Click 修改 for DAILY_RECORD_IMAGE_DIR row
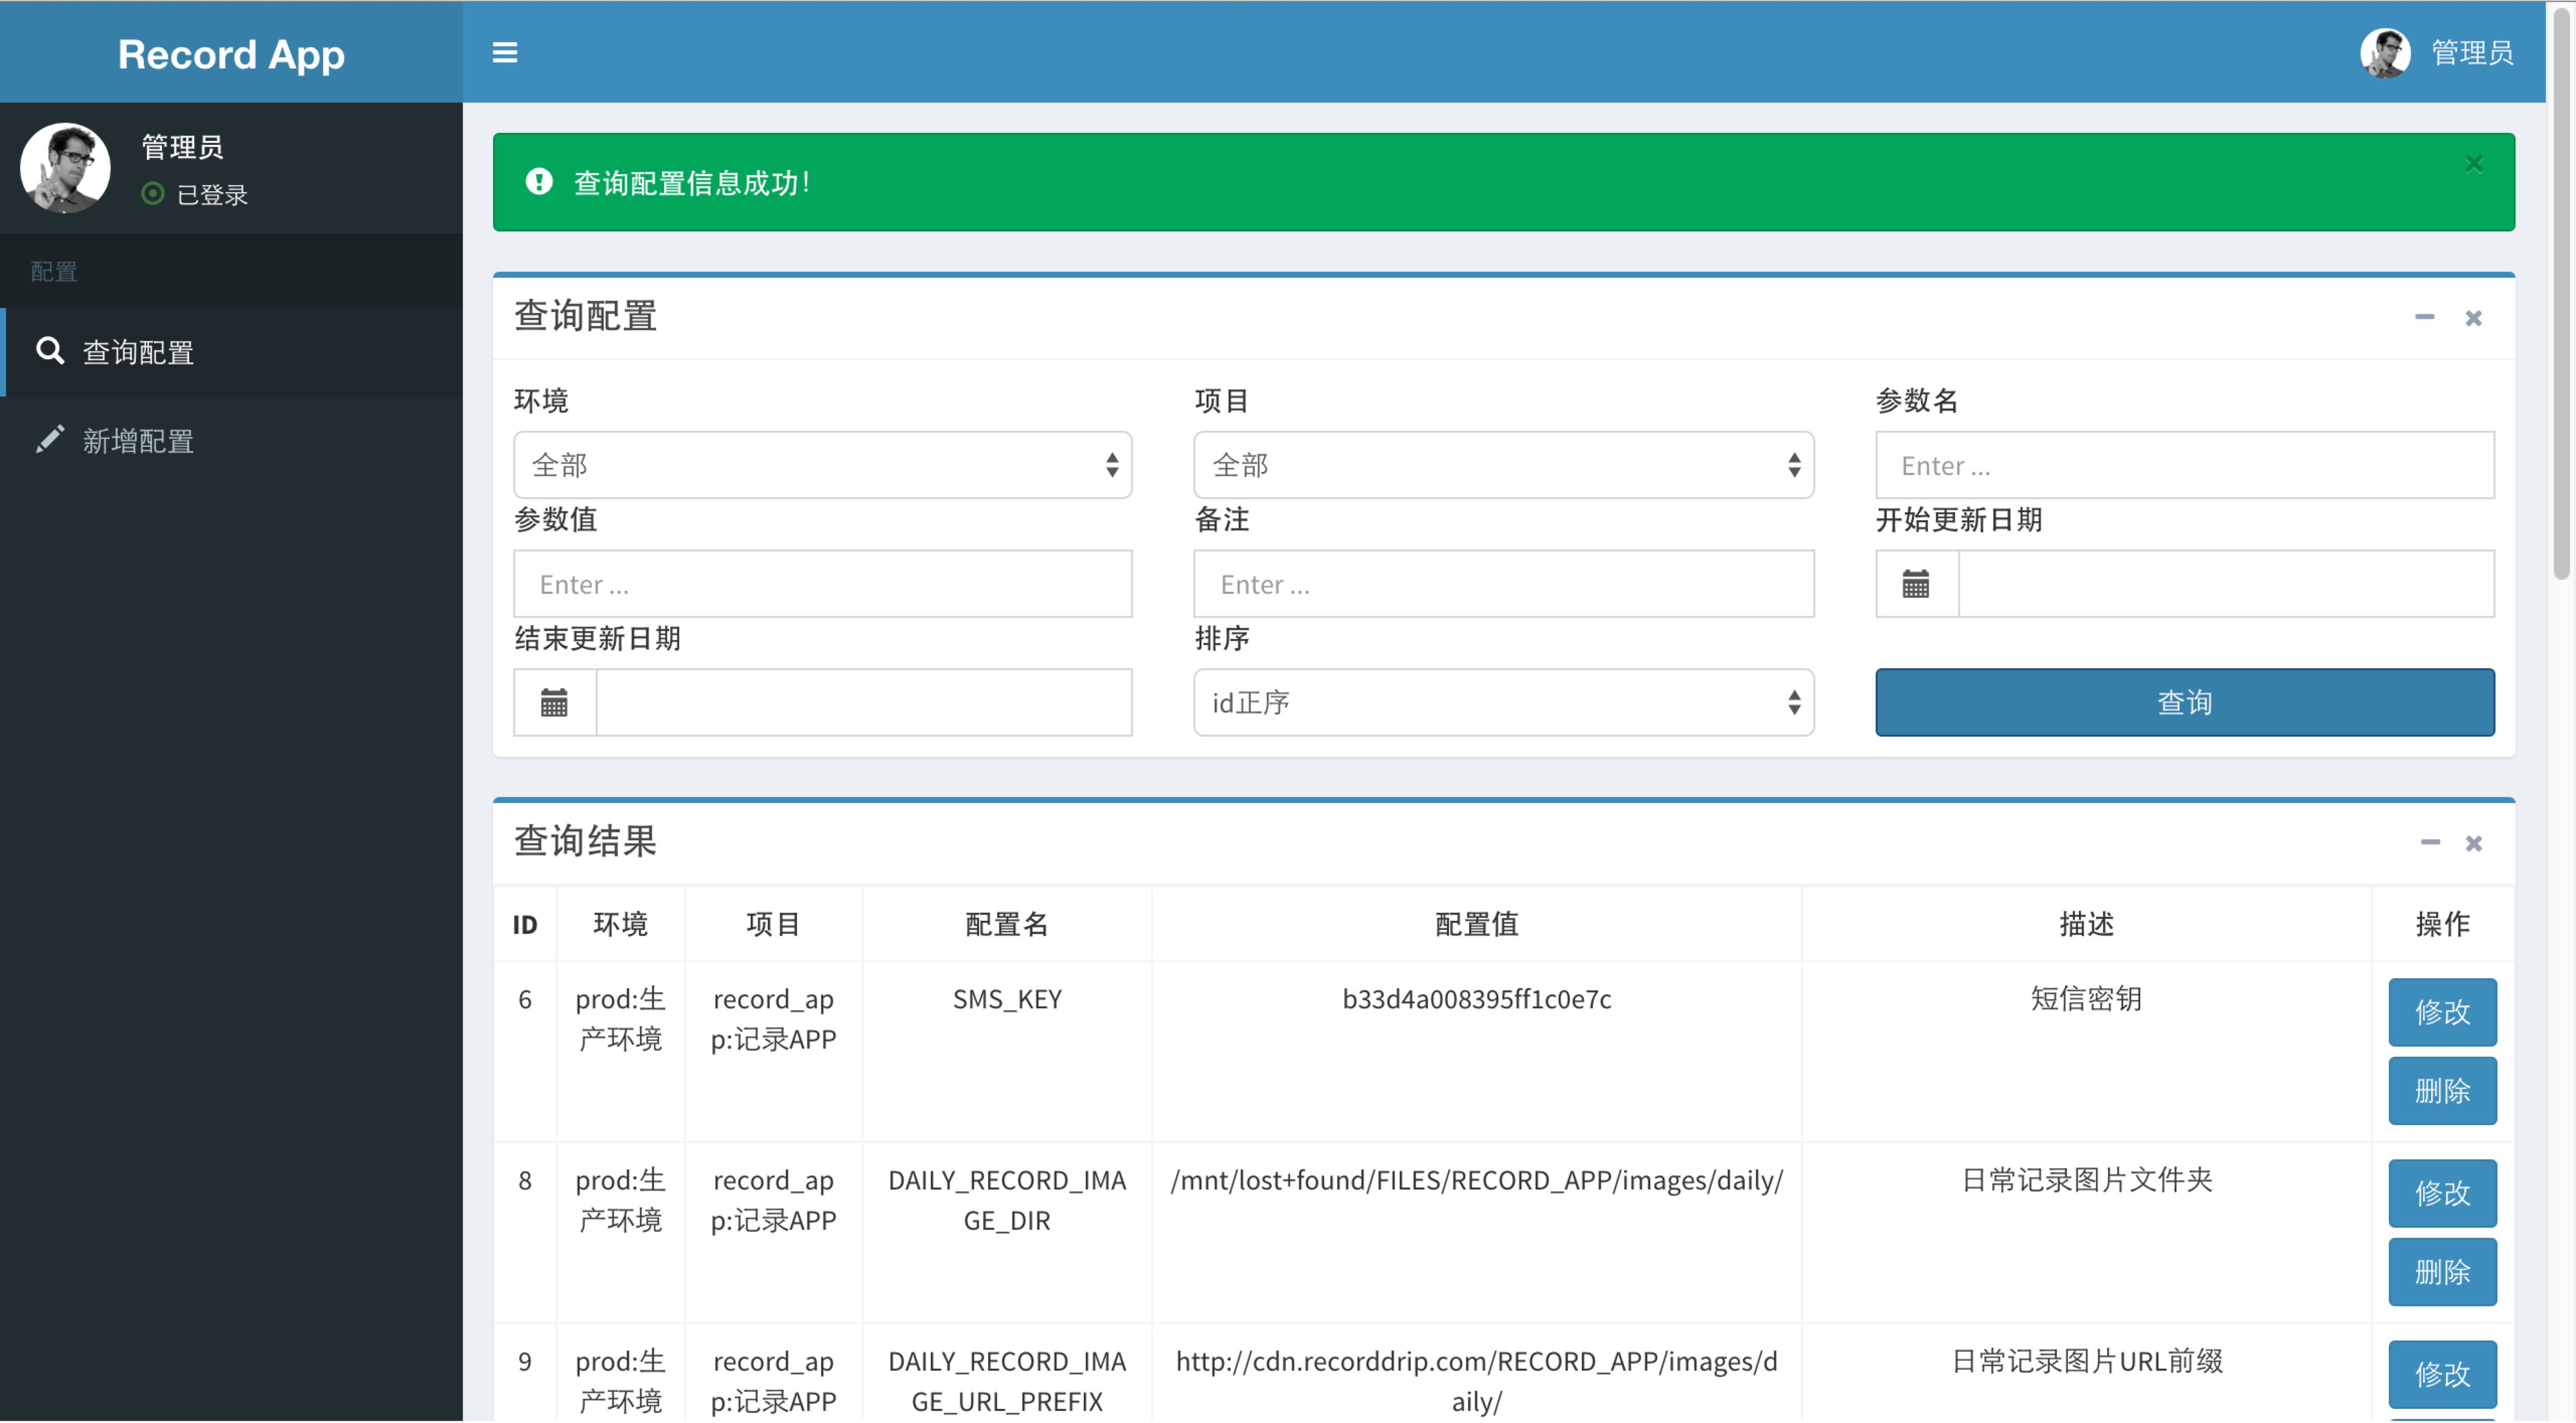Viewport: 2576px width, 1423px height. pos(2442,1193)
